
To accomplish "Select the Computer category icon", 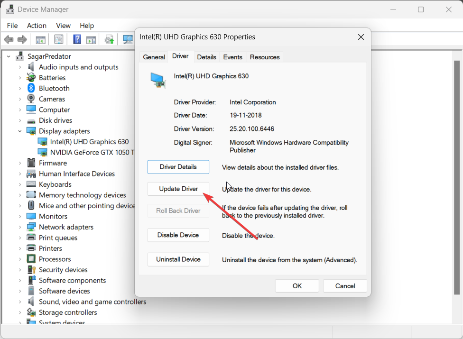I will tap(31, 110).
